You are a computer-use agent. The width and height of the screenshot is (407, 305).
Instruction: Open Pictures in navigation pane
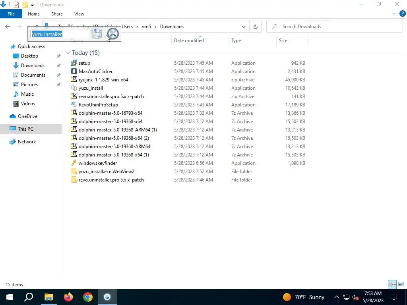click(29, 85)
